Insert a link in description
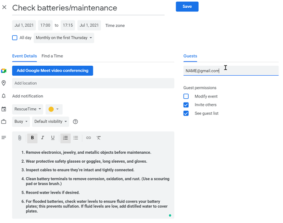 click(88, 138)
